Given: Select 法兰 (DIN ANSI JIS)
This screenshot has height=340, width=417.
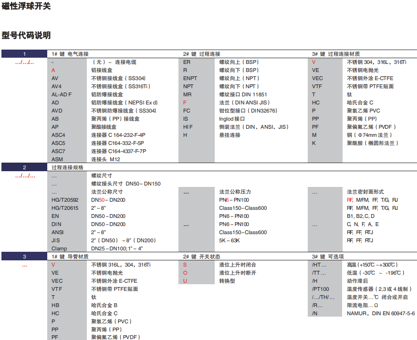Looking at the screenshot, I should pos(245,103).
